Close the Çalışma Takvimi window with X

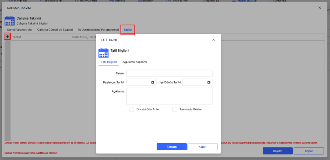(320, 7)
